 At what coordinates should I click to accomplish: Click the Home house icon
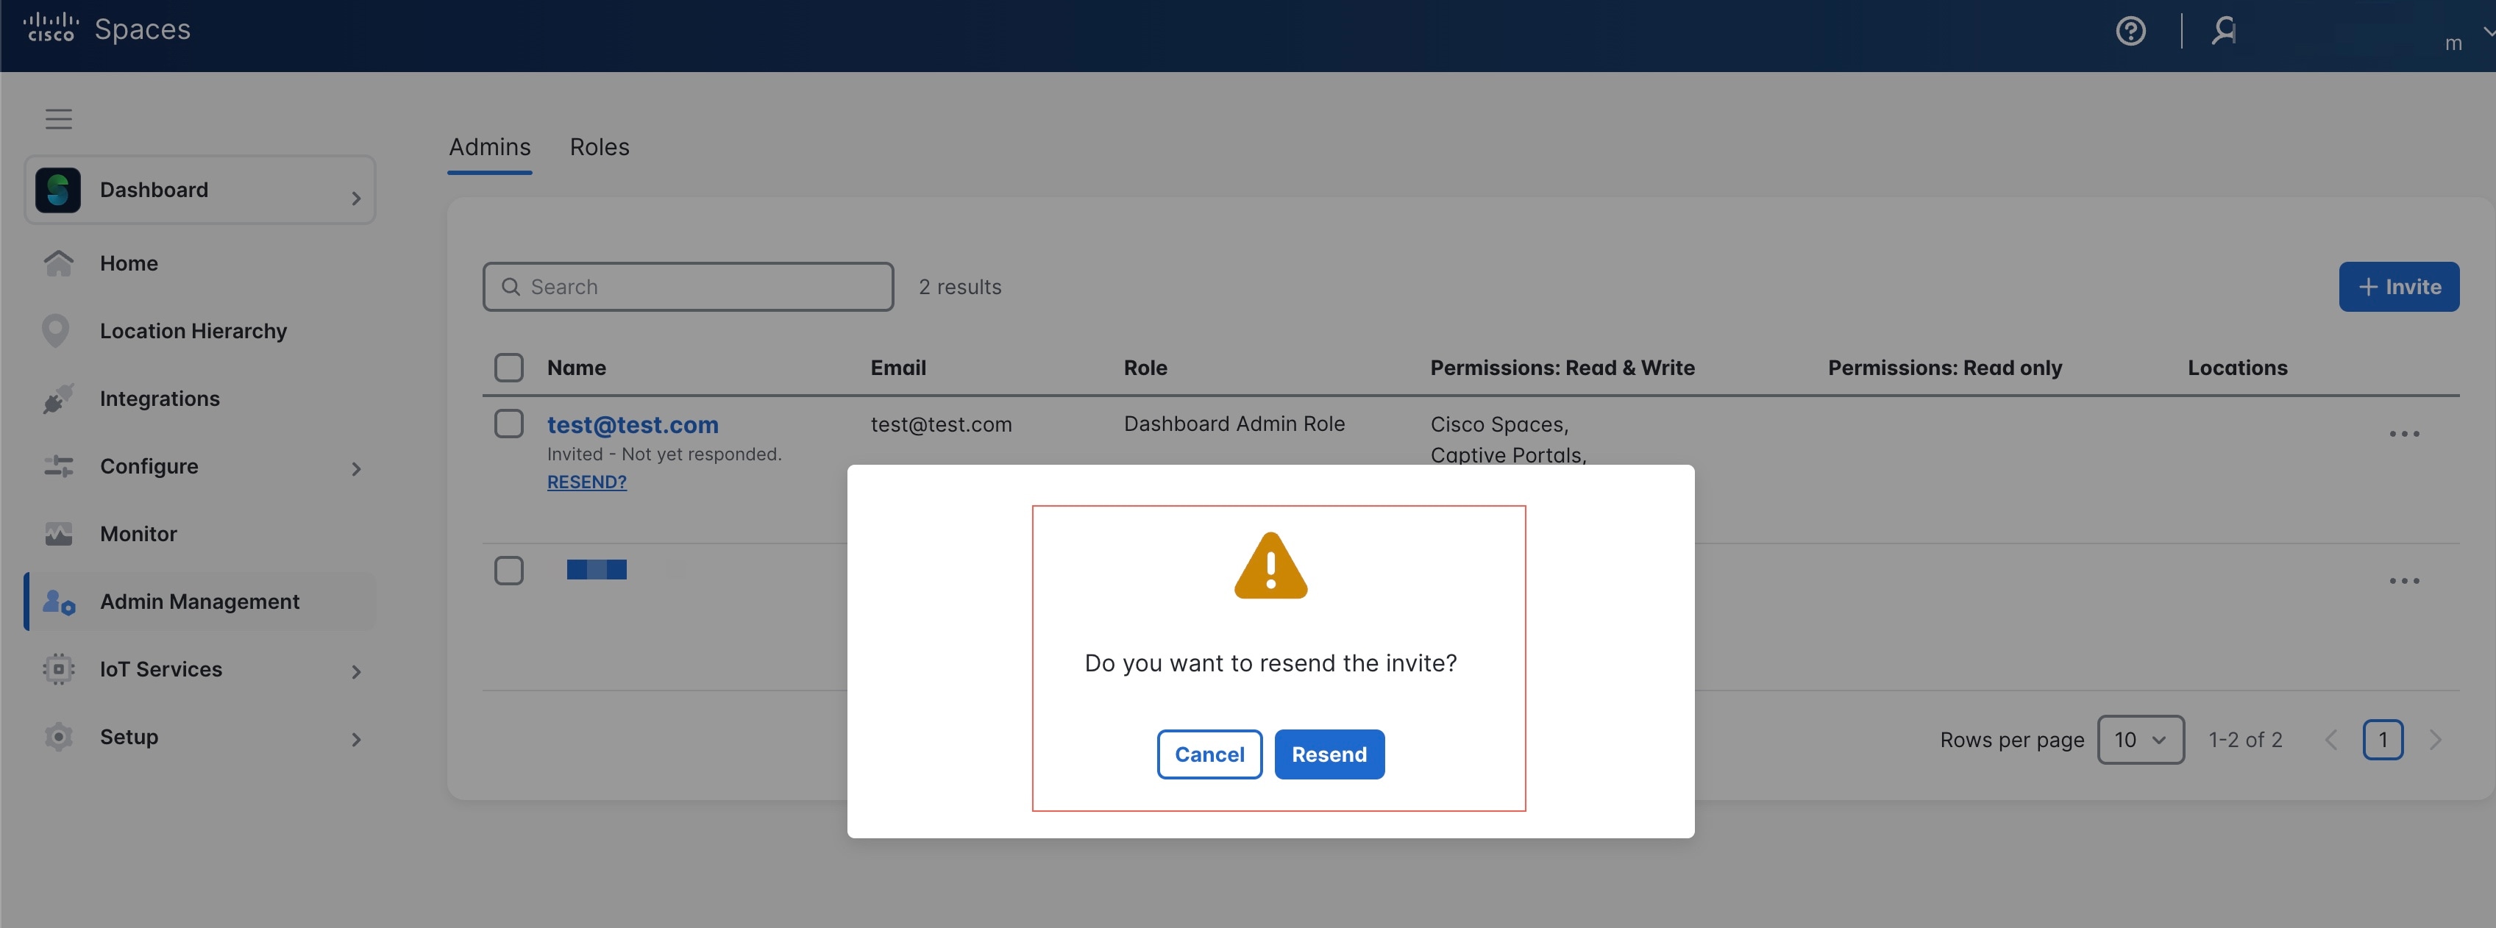[x=58, y=263]
